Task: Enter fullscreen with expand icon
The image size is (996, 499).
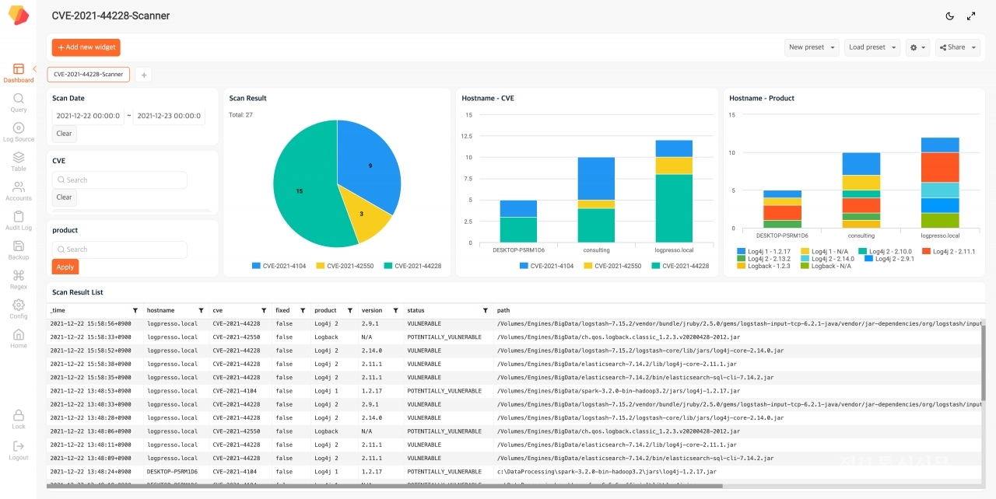Action: point(971,16)
